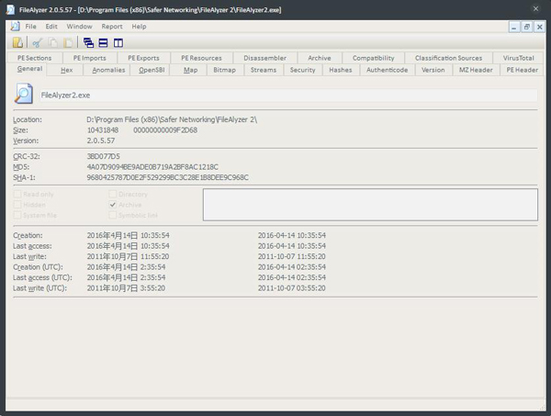
Task: Click the hex size 00000000009F2D68
Action: (x=165, y=130)
